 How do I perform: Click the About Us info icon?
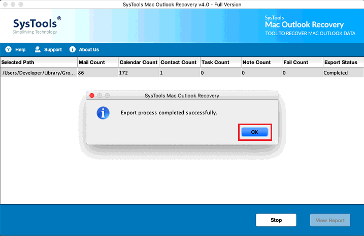73,50
